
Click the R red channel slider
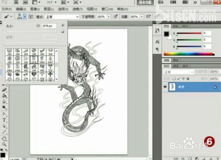coord(189,33)
